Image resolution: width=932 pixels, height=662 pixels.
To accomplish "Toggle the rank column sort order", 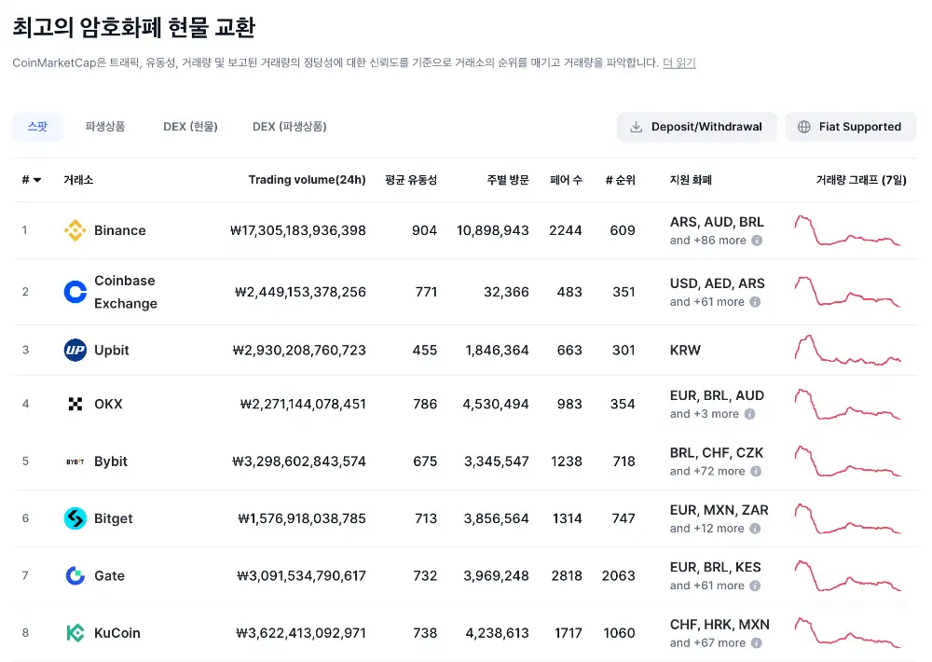I will 29,180.
